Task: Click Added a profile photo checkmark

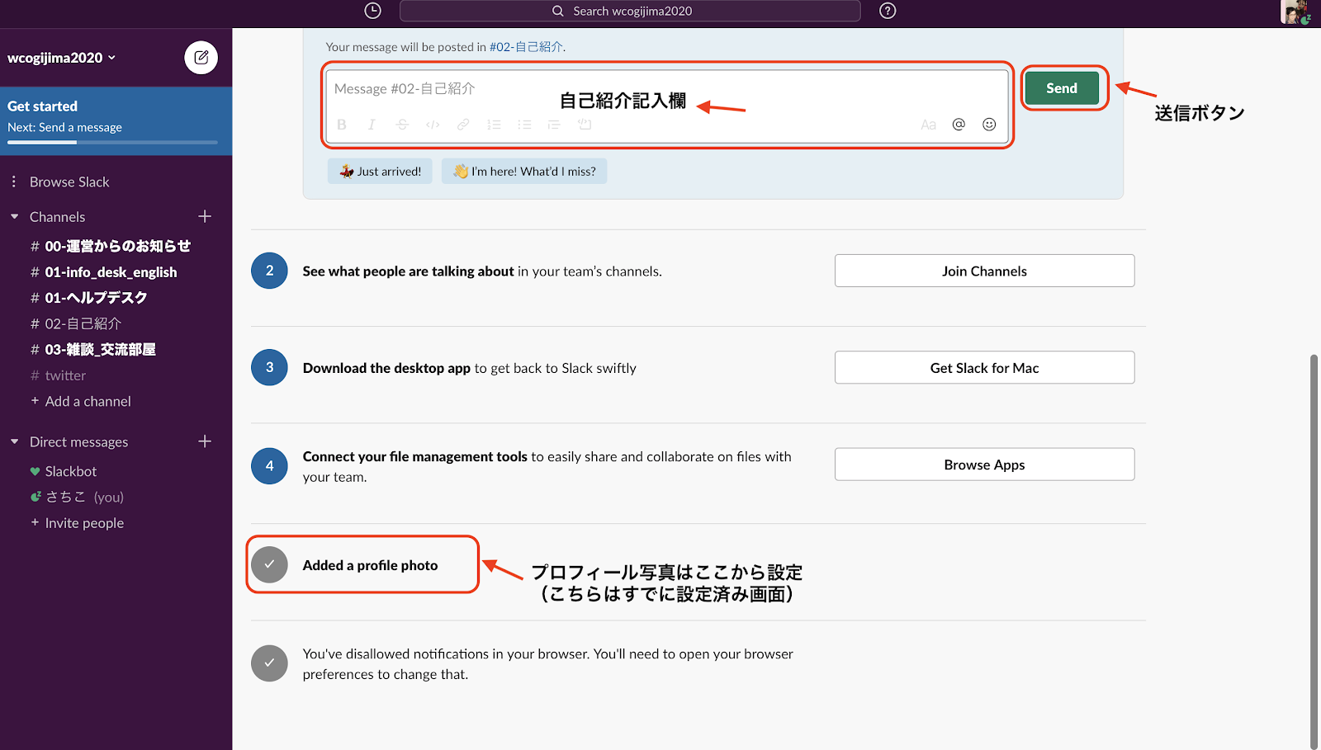Action: click(x=269, y=564)
